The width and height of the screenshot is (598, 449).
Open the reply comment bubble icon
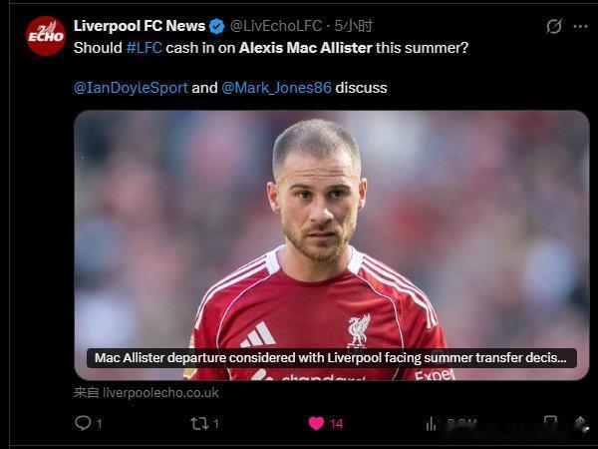[x=83, y=423]
